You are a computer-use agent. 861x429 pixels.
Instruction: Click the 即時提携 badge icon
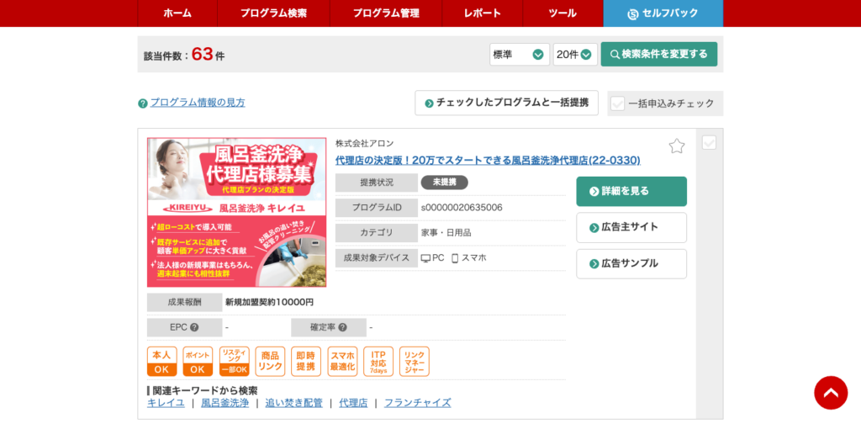coord(306,362)
